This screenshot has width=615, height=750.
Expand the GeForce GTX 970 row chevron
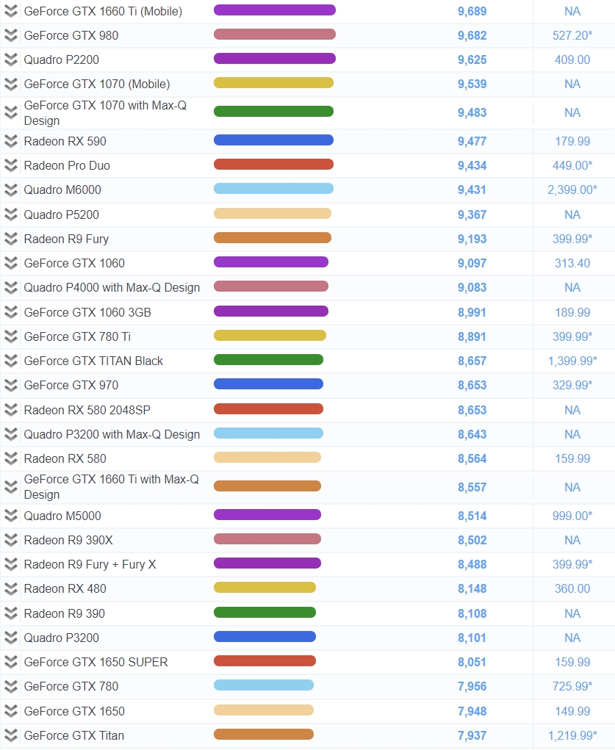coord(10,386)
